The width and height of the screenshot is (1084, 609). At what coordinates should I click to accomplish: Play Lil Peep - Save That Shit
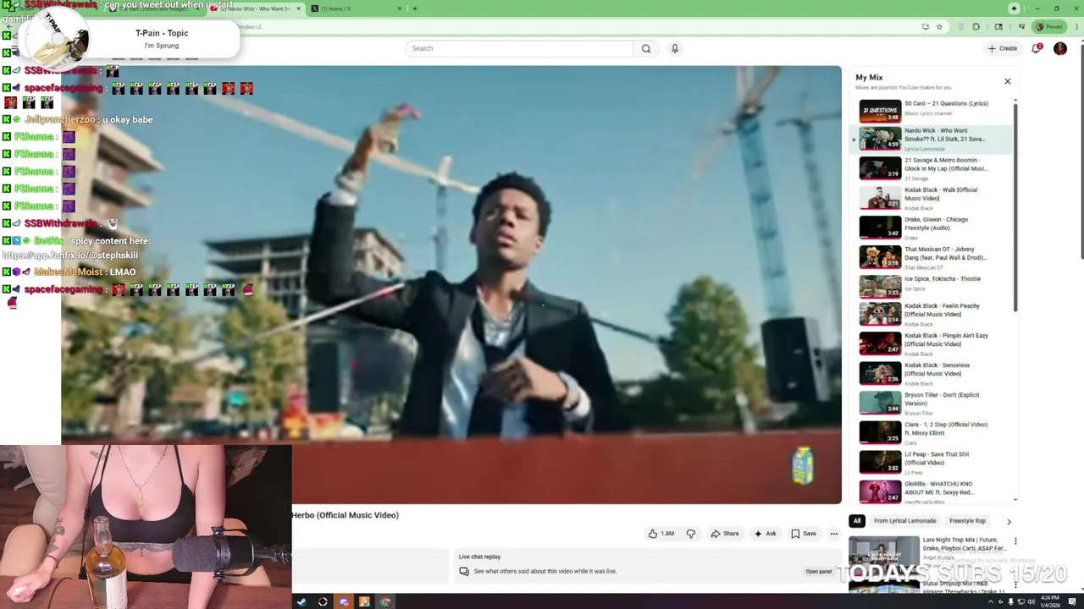coord(932,462)
